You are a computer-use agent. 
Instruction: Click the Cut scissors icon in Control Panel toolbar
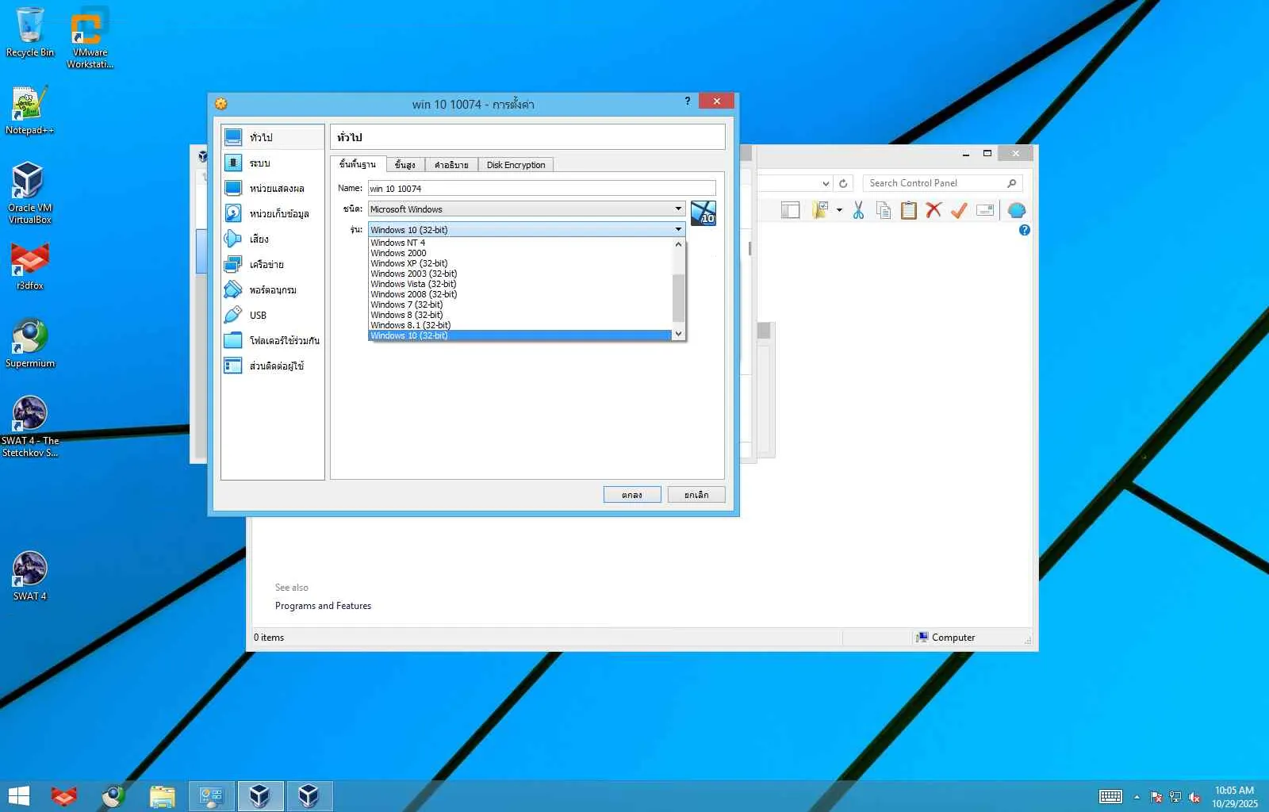pyautogui.click(x=858, y=210)
